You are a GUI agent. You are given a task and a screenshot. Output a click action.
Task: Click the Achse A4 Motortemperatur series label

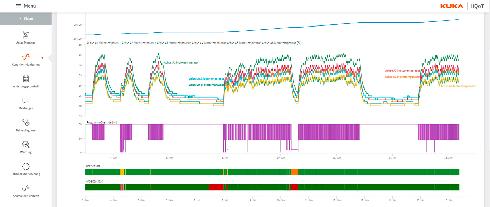pos(207,79)
